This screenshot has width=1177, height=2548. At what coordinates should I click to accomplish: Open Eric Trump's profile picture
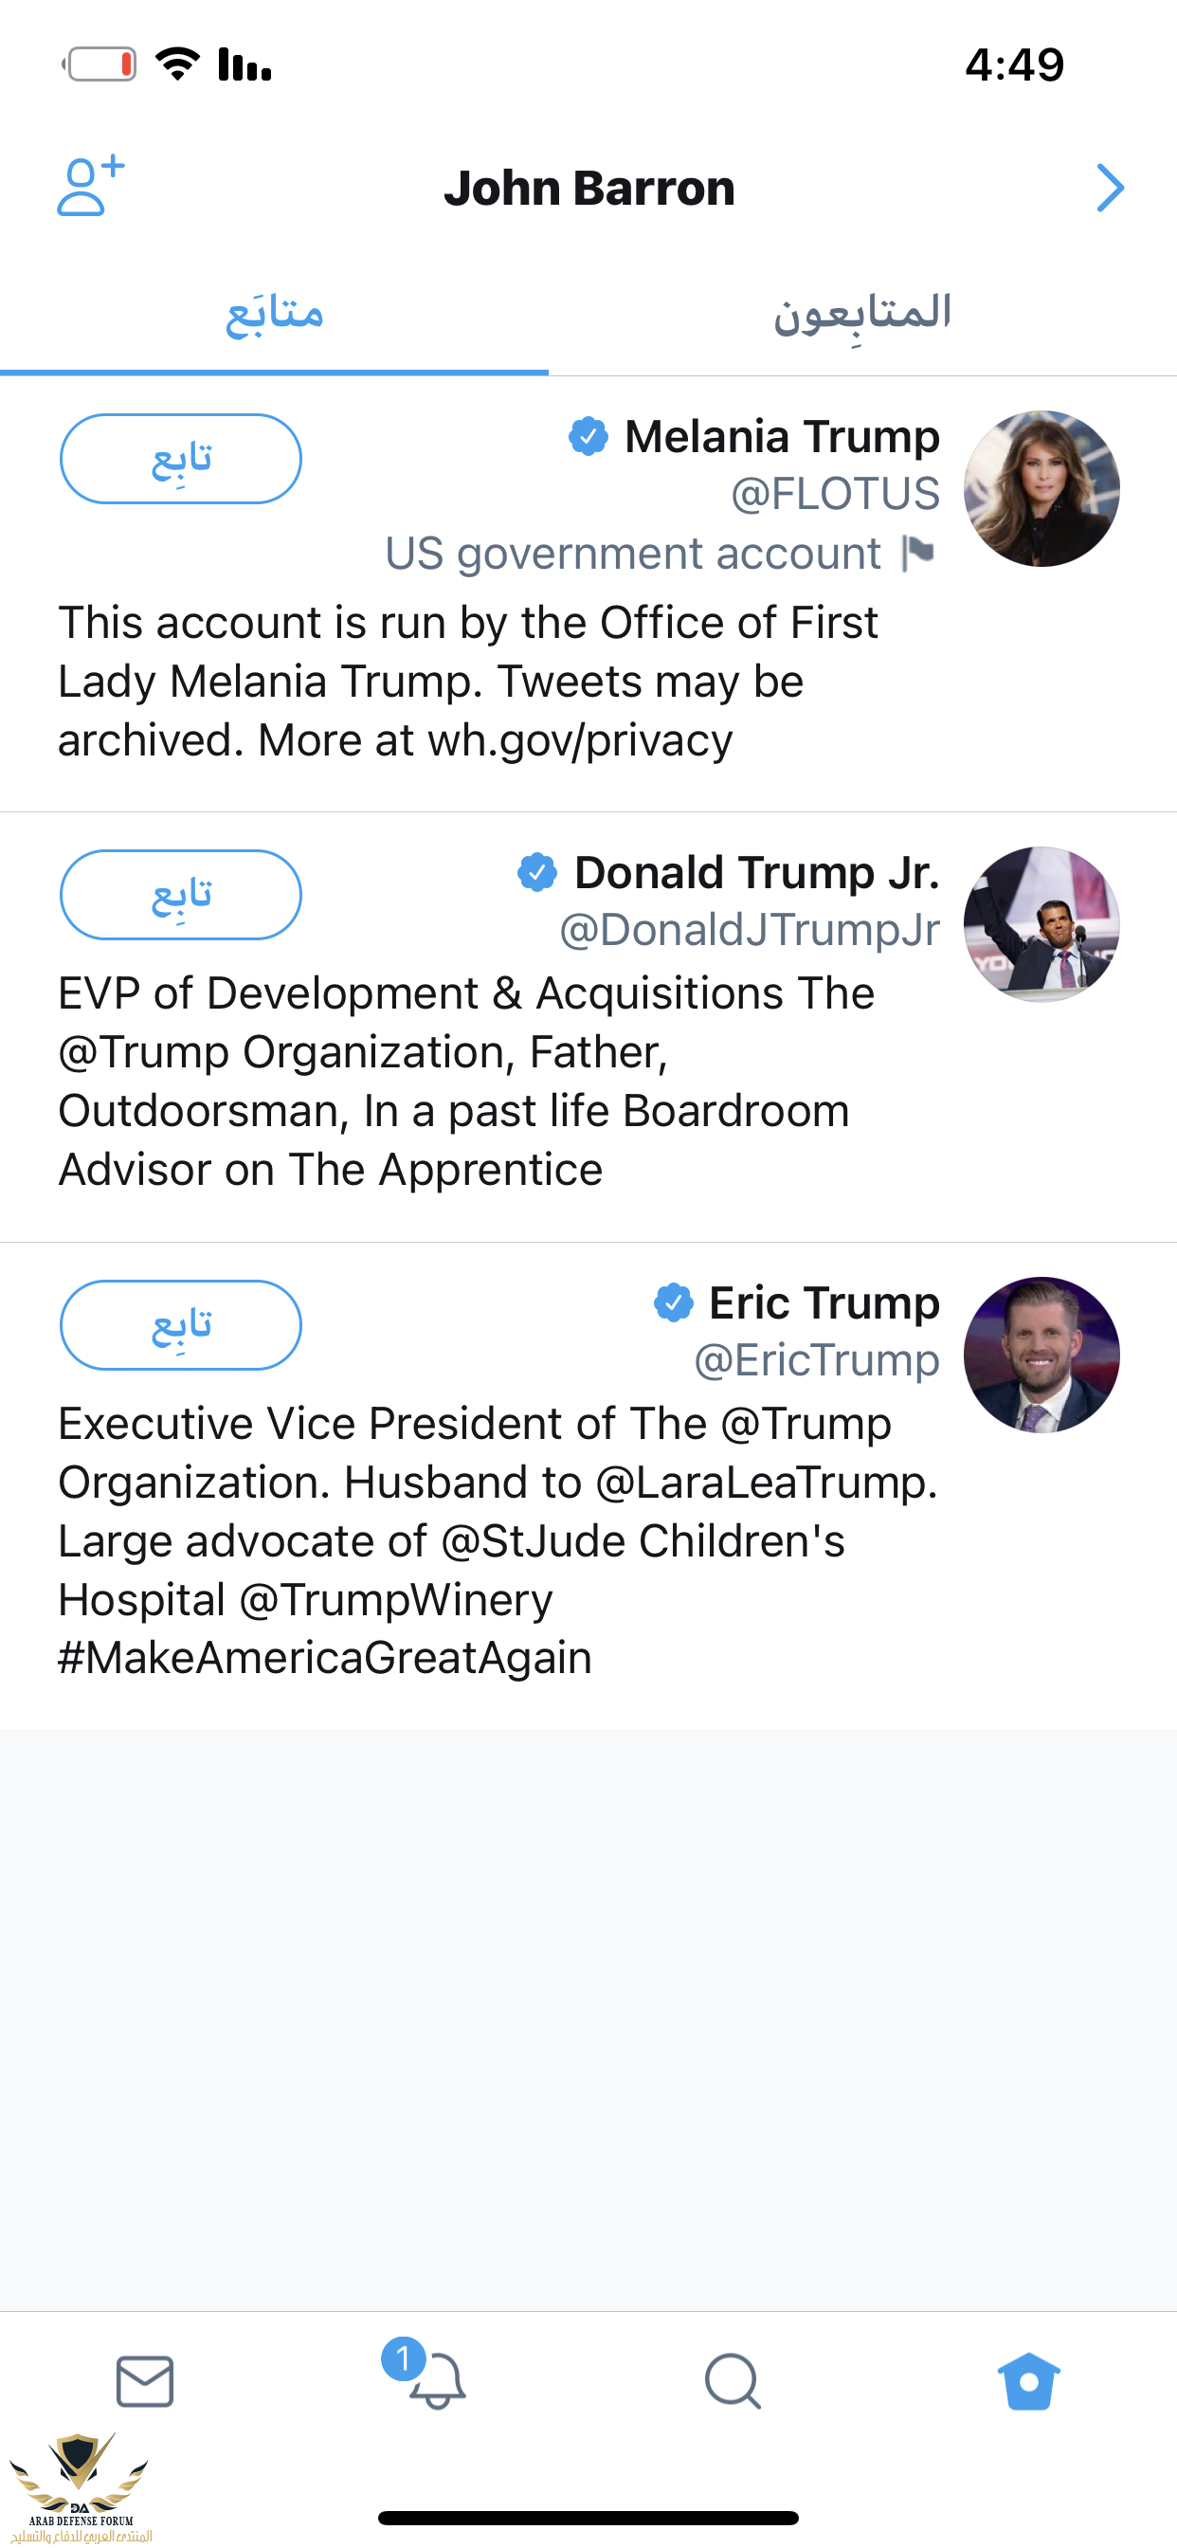1041,1356
